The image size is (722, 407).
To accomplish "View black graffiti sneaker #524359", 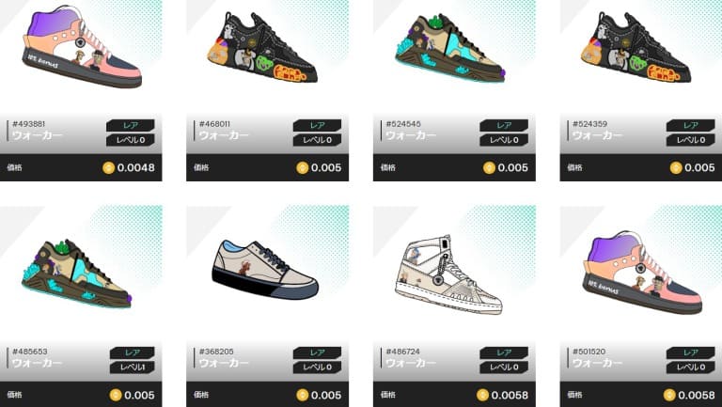I will tap(636, 48).
